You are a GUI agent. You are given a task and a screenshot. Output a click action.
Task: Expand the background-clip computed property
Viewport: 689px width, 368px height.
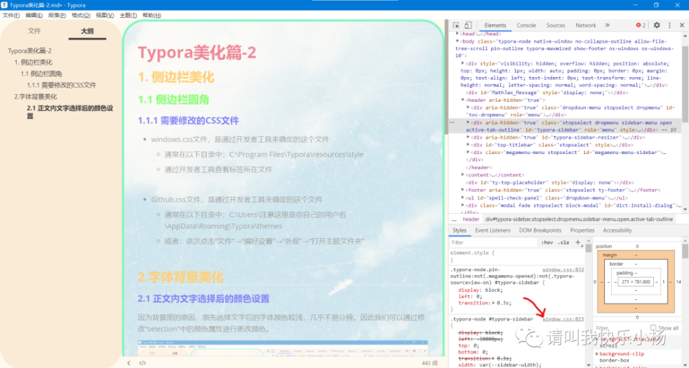597,354
